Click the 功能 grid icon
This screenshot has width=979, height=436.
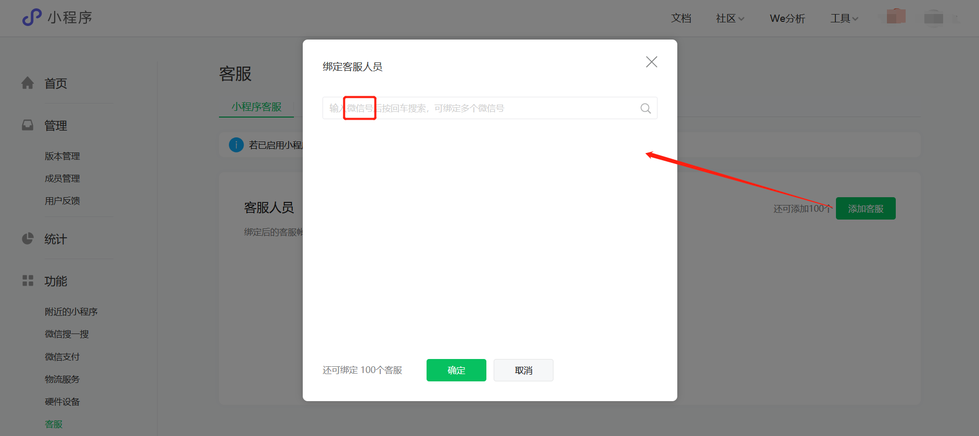click(x=28, y=281)
